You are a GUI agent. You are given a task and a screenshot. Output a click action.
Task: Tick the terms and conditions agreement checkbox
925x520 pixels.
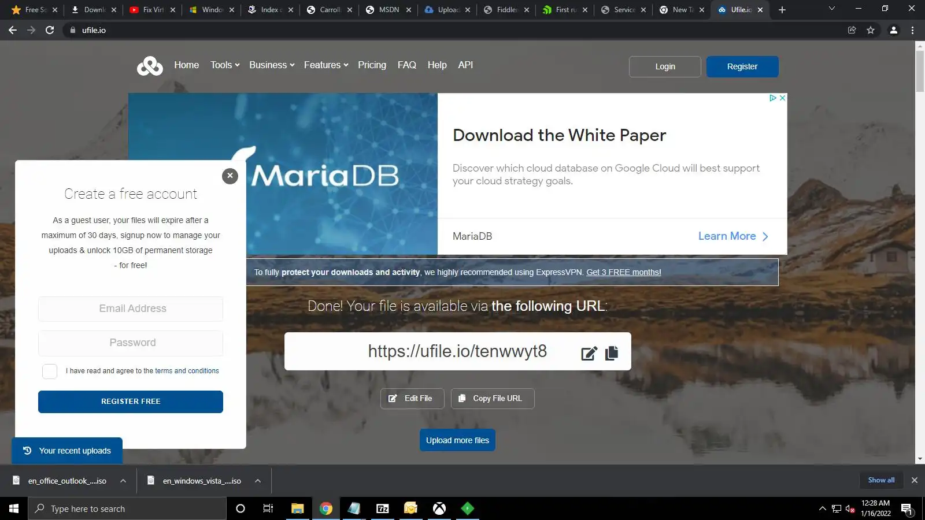point(50,372)
